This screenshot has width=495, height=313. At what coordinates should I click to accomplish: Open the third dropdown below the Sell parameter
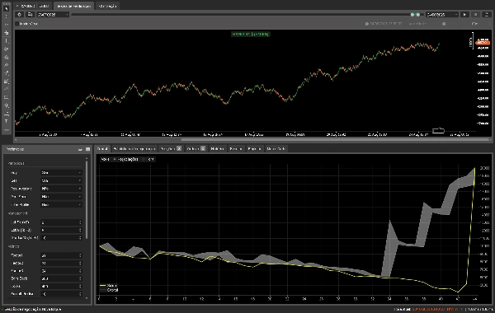62,189
